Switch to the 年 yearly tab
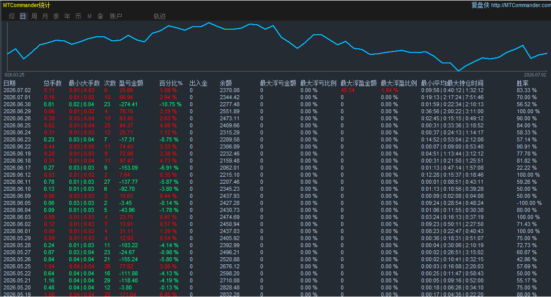Image resolution: width=551 pixels, height=297 pixels. [x=67, y=16]
